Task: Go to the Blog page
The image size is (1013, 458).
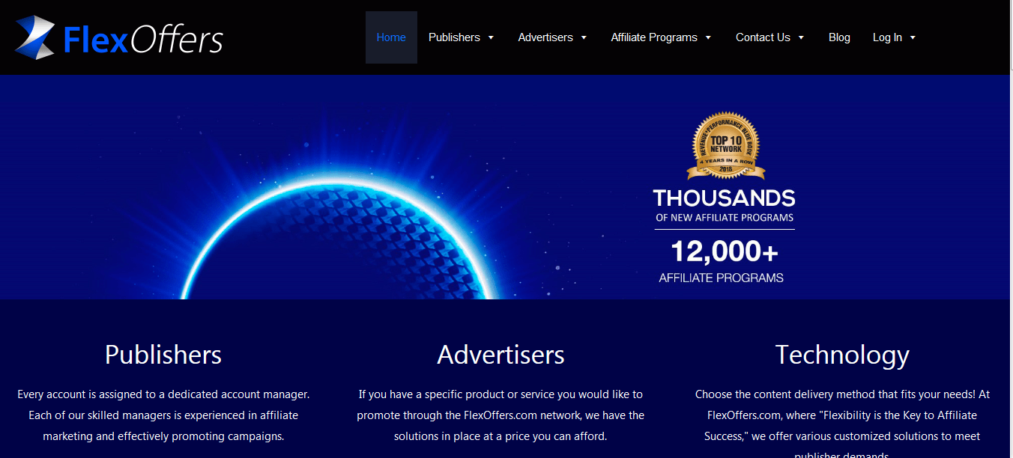Action: (839, 37)
